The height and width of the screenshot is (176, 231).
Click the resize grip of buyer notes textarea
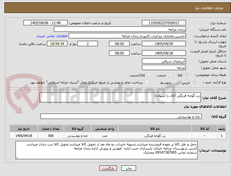tap(17, 158)
